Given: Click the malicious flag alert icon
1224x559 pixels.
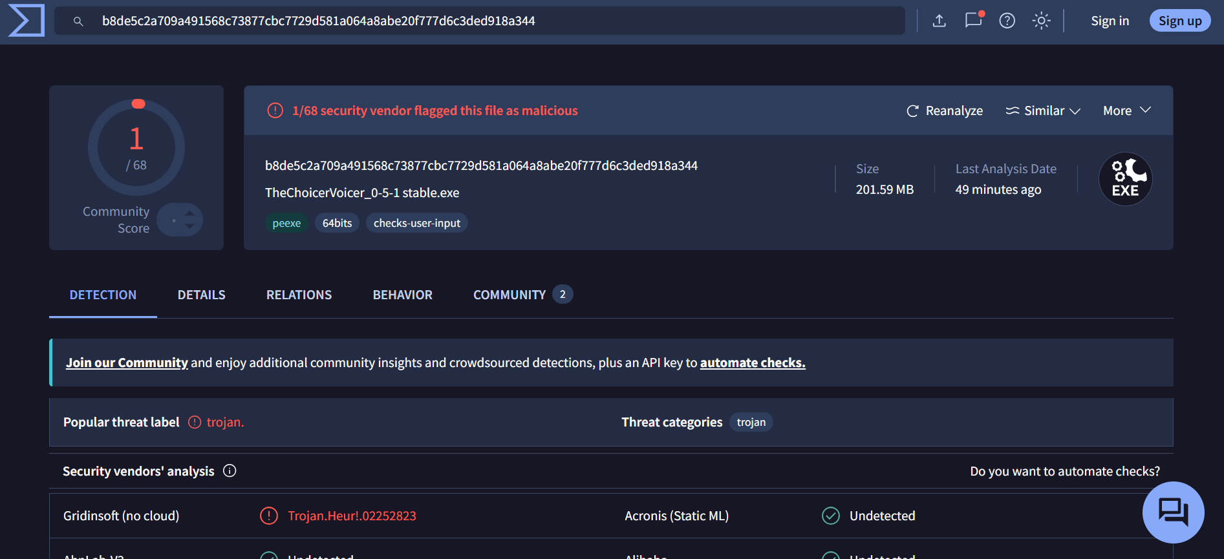Looking at the screenshot, I should 275,111.
